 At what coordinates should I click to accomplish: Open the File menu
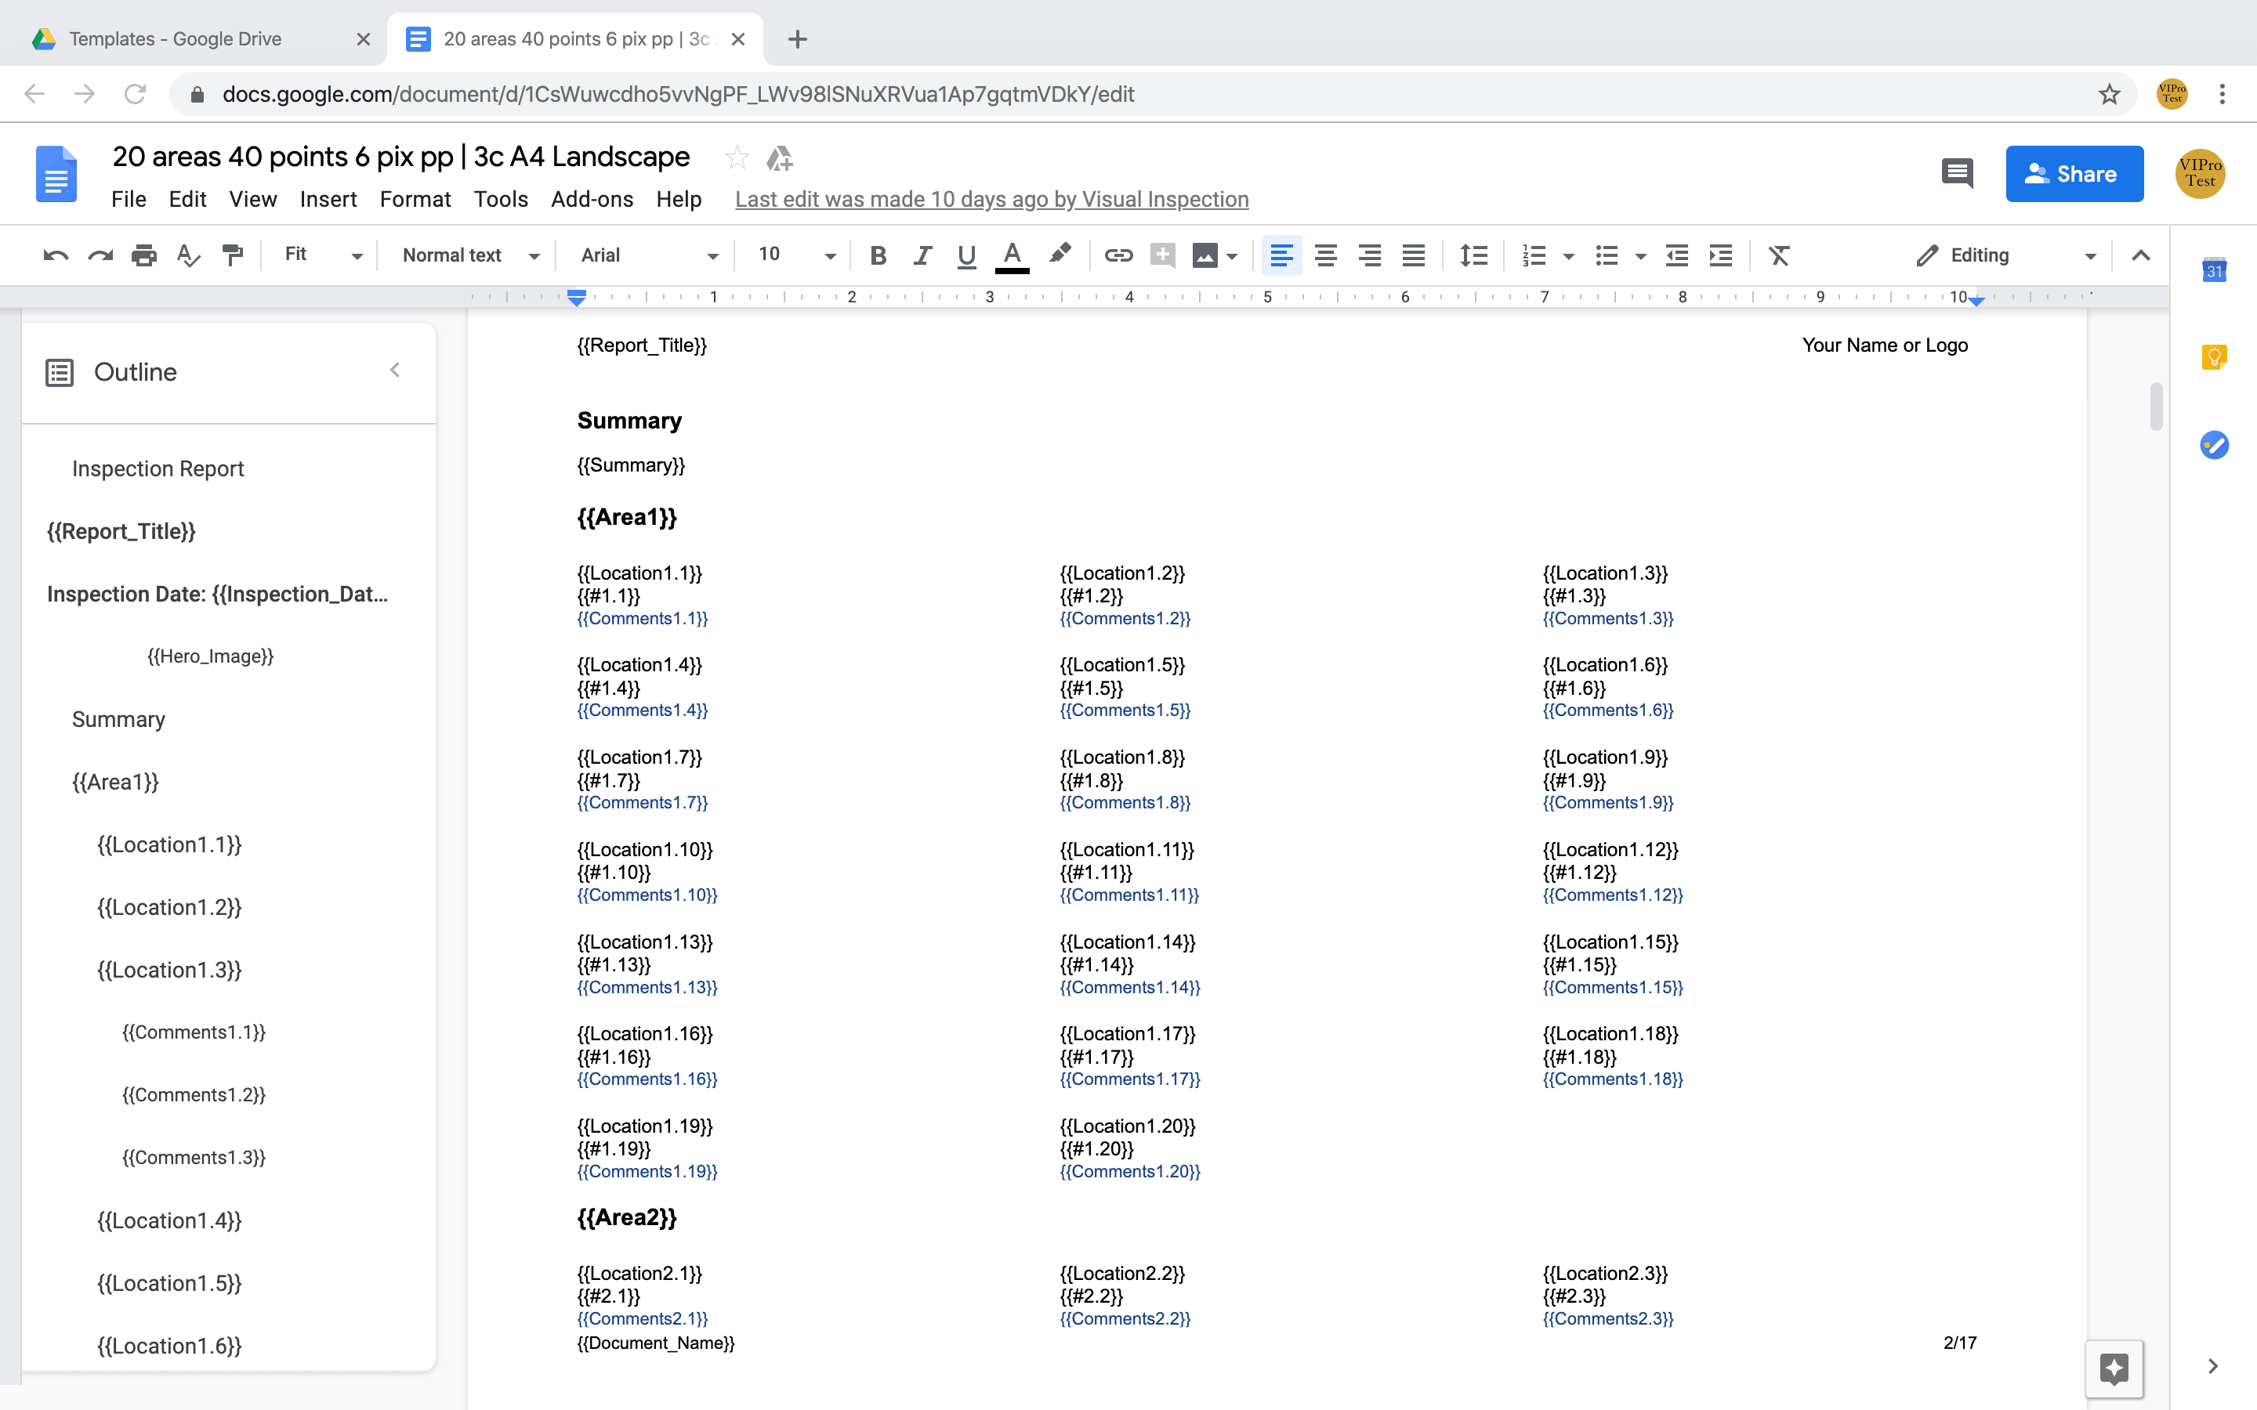(129, 200)
